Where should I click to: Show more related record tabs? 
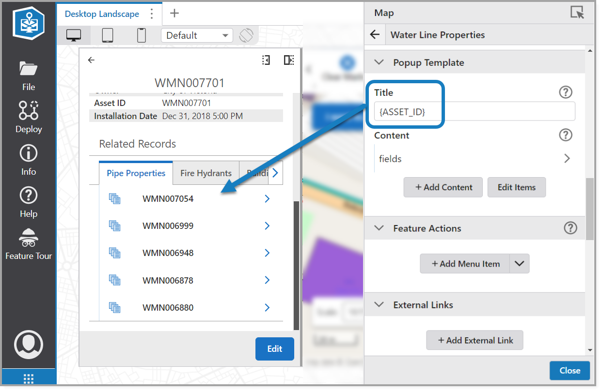(275, 173)
